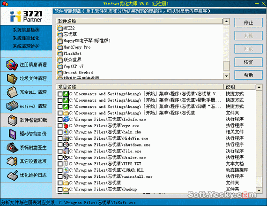
Task: Open the 垃圾文件清理 junk file cleanup icon
Action: pyautogui.click(x=12, y=79)
